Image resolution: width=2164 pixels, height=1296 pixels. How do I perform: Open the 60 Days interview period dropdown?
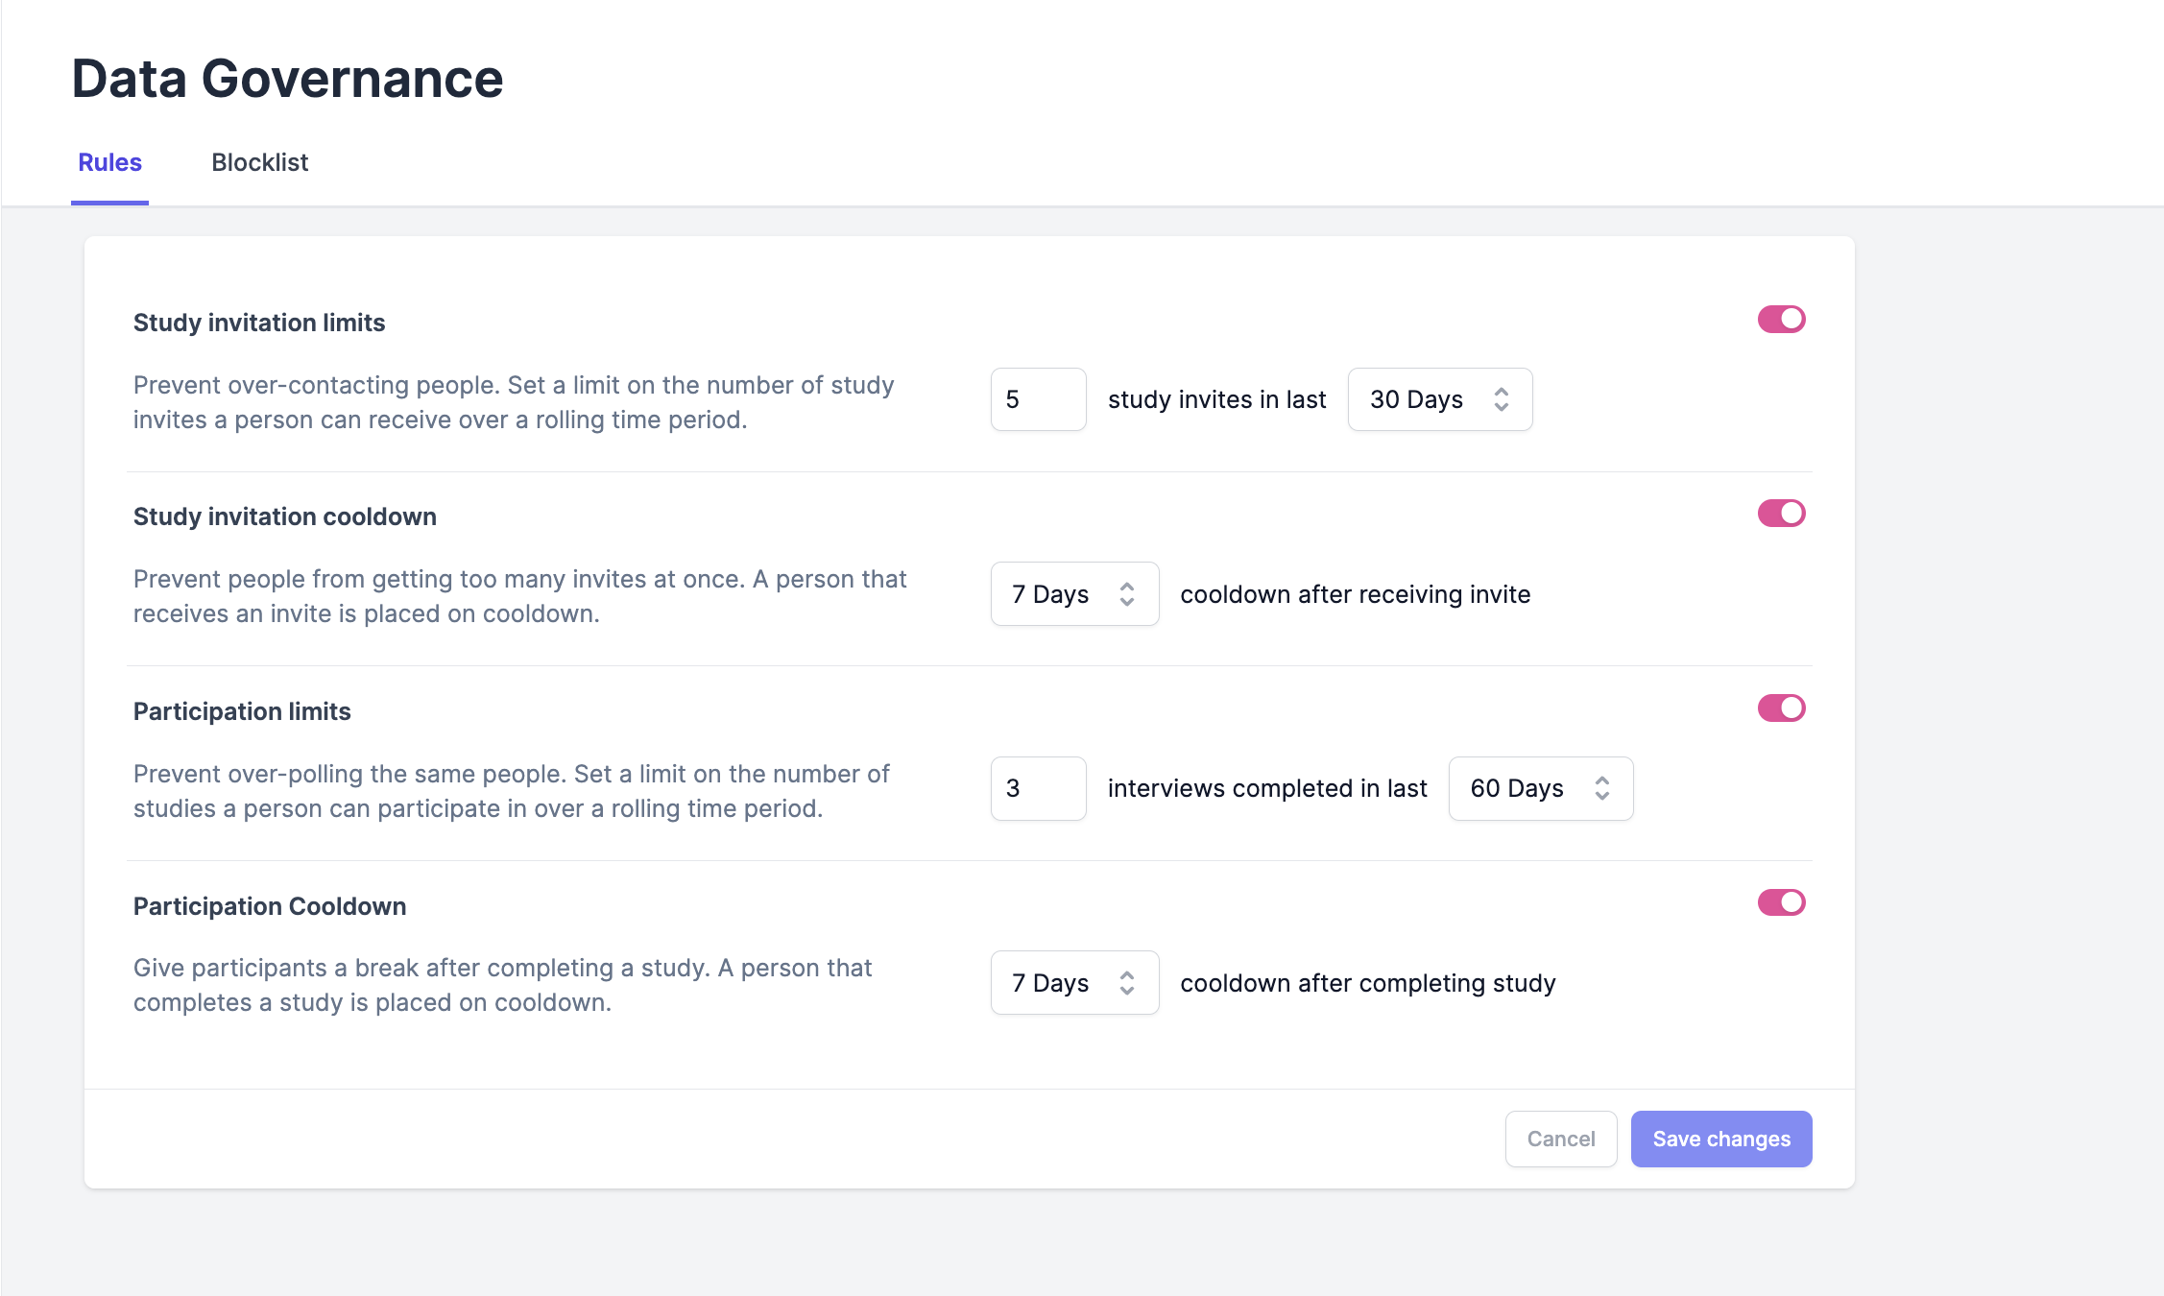tap(1519, 788)
